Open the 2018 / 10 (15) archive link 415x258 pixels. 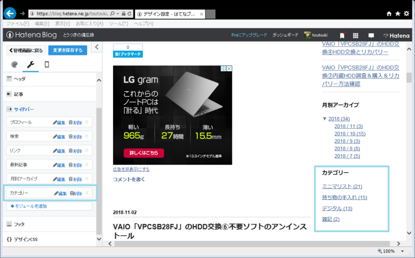[350, 134]
